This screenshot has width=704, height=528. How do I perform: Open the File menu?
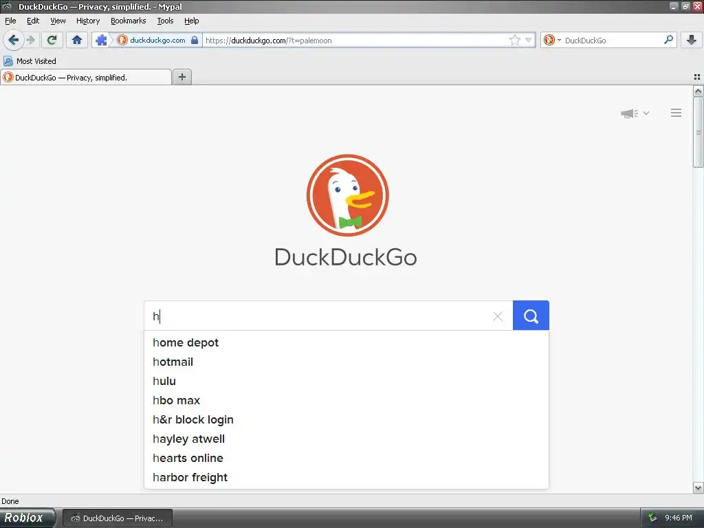pyautogui.click(x=10, y=21)
